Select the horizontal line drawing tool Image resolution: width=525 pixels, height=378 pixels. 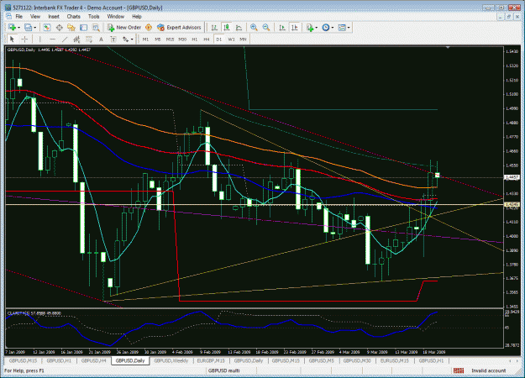coord(52,39)
